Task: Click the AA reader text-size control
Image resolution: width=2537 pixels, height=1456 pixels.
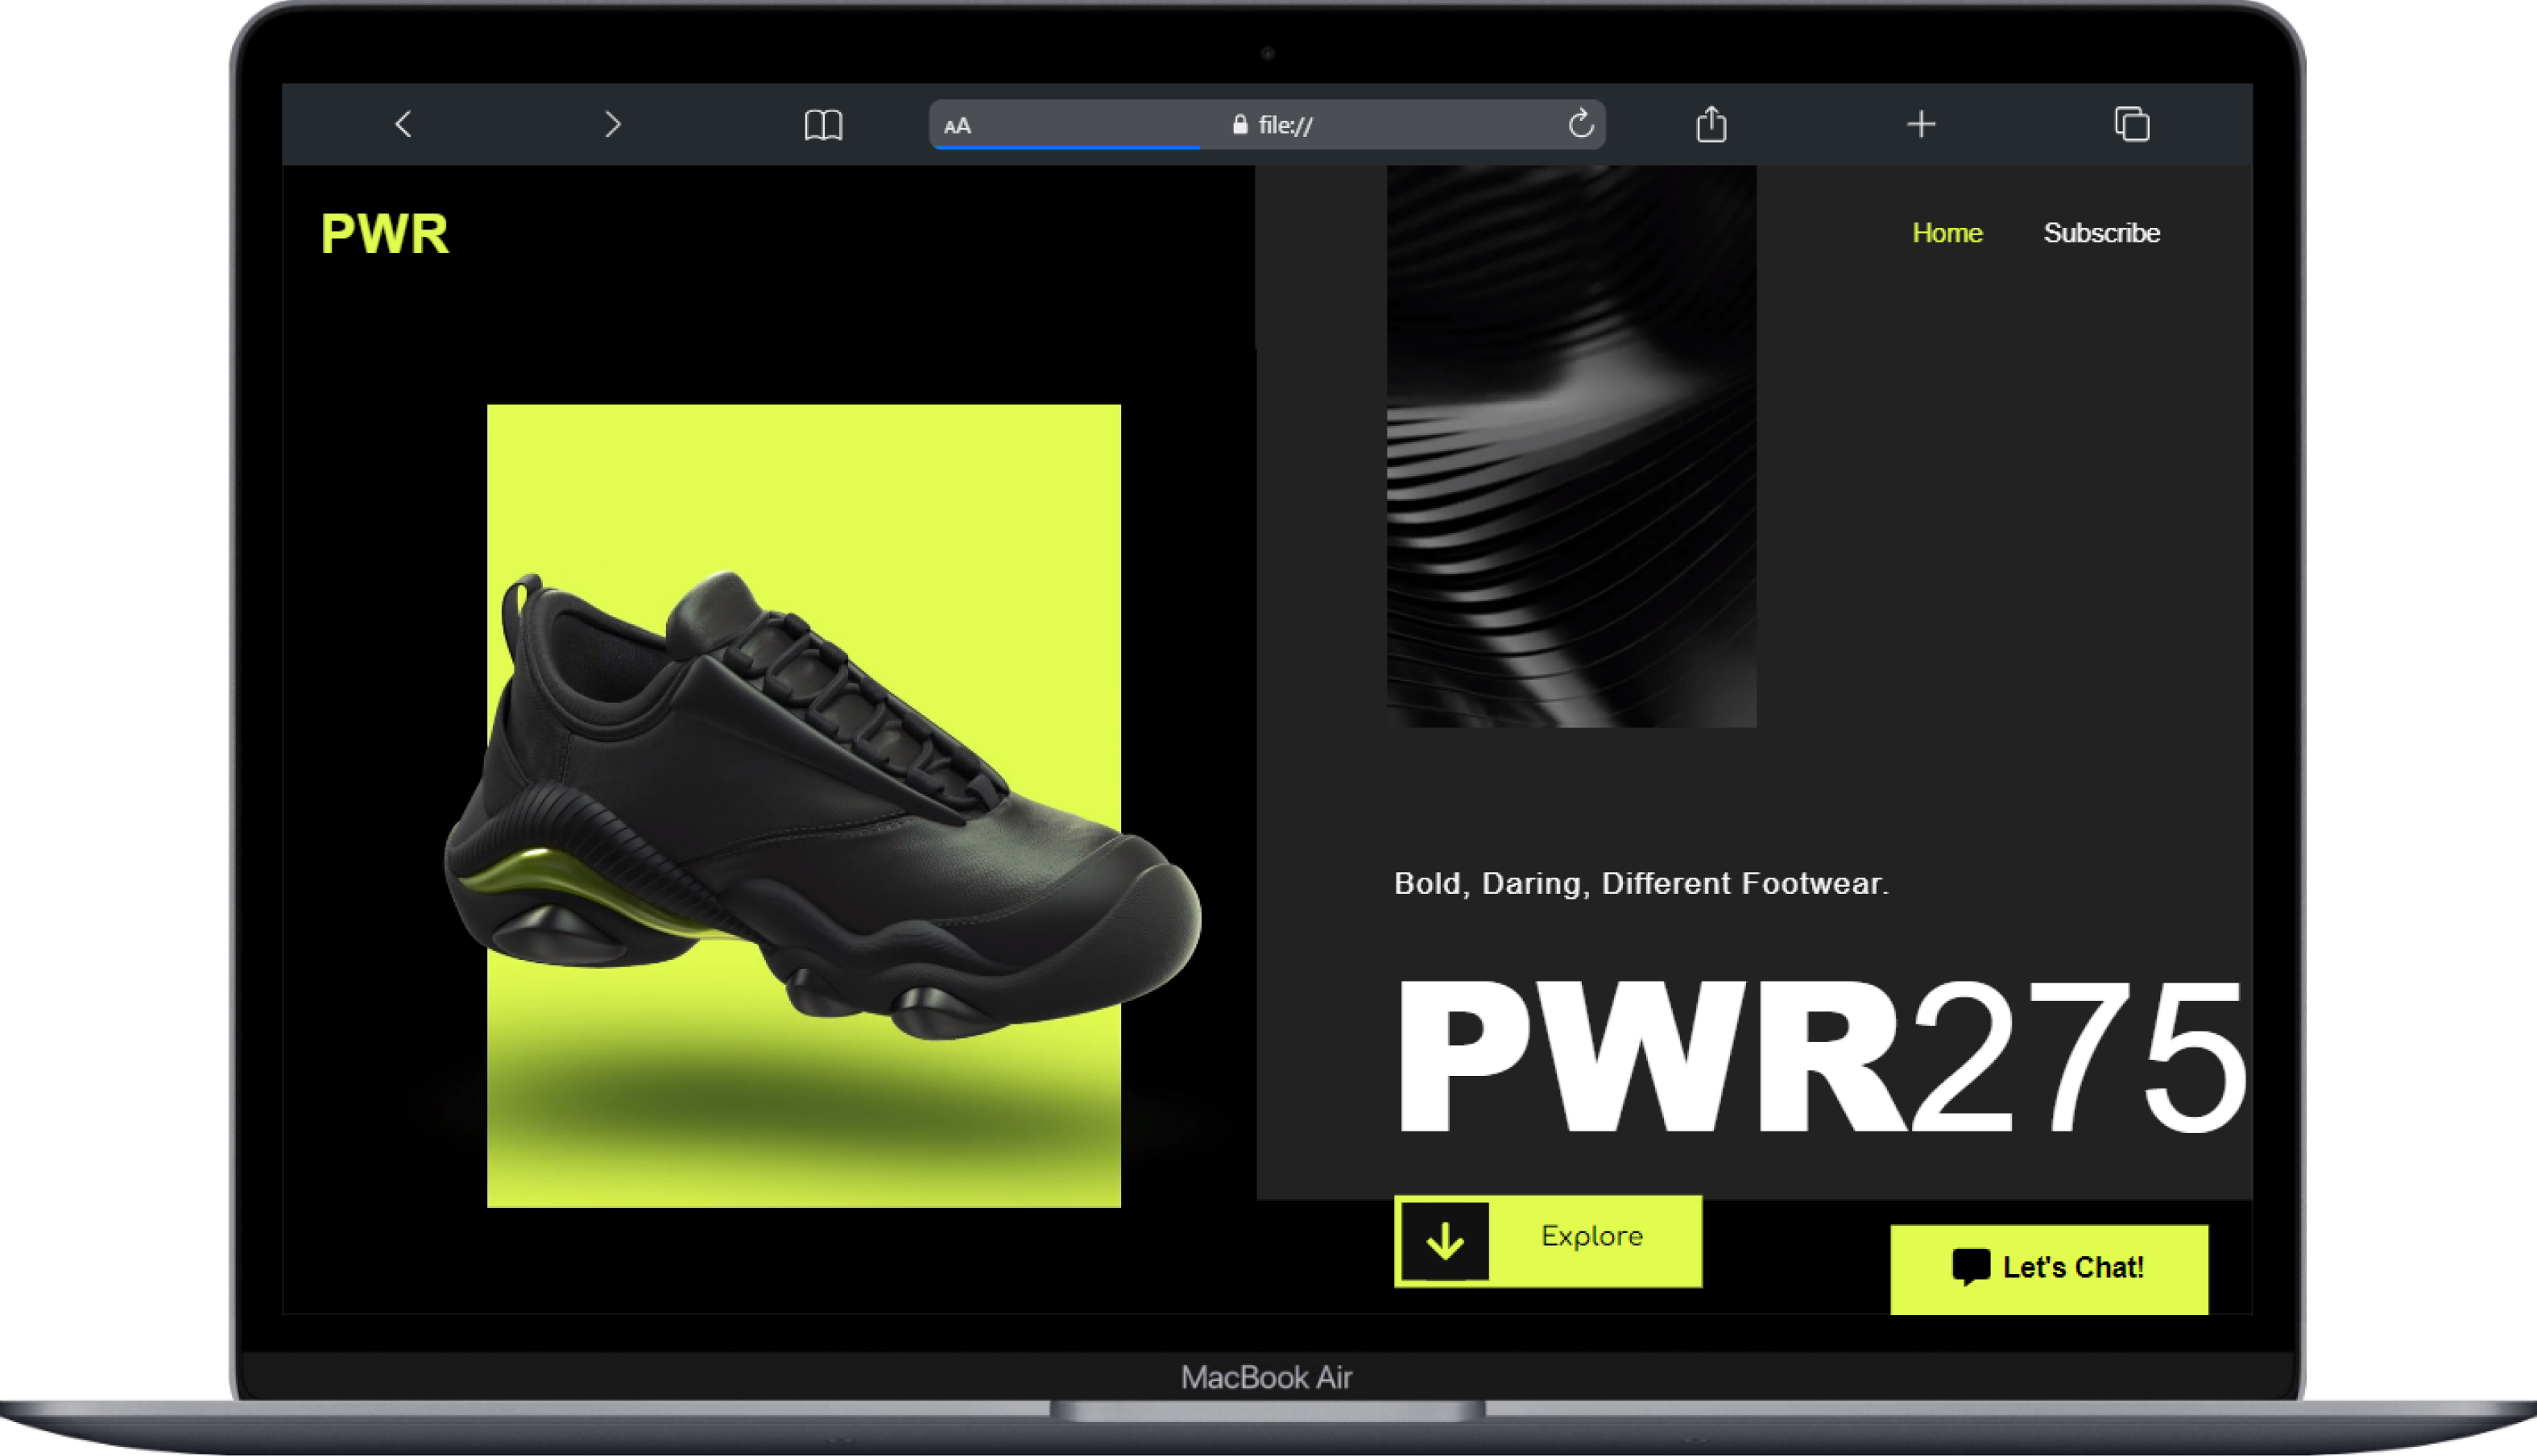Action: [x=957, y=126]
